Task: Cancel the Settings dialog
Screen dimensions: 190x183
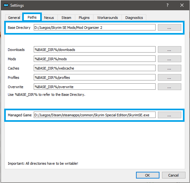Action: tap(174, 175)
